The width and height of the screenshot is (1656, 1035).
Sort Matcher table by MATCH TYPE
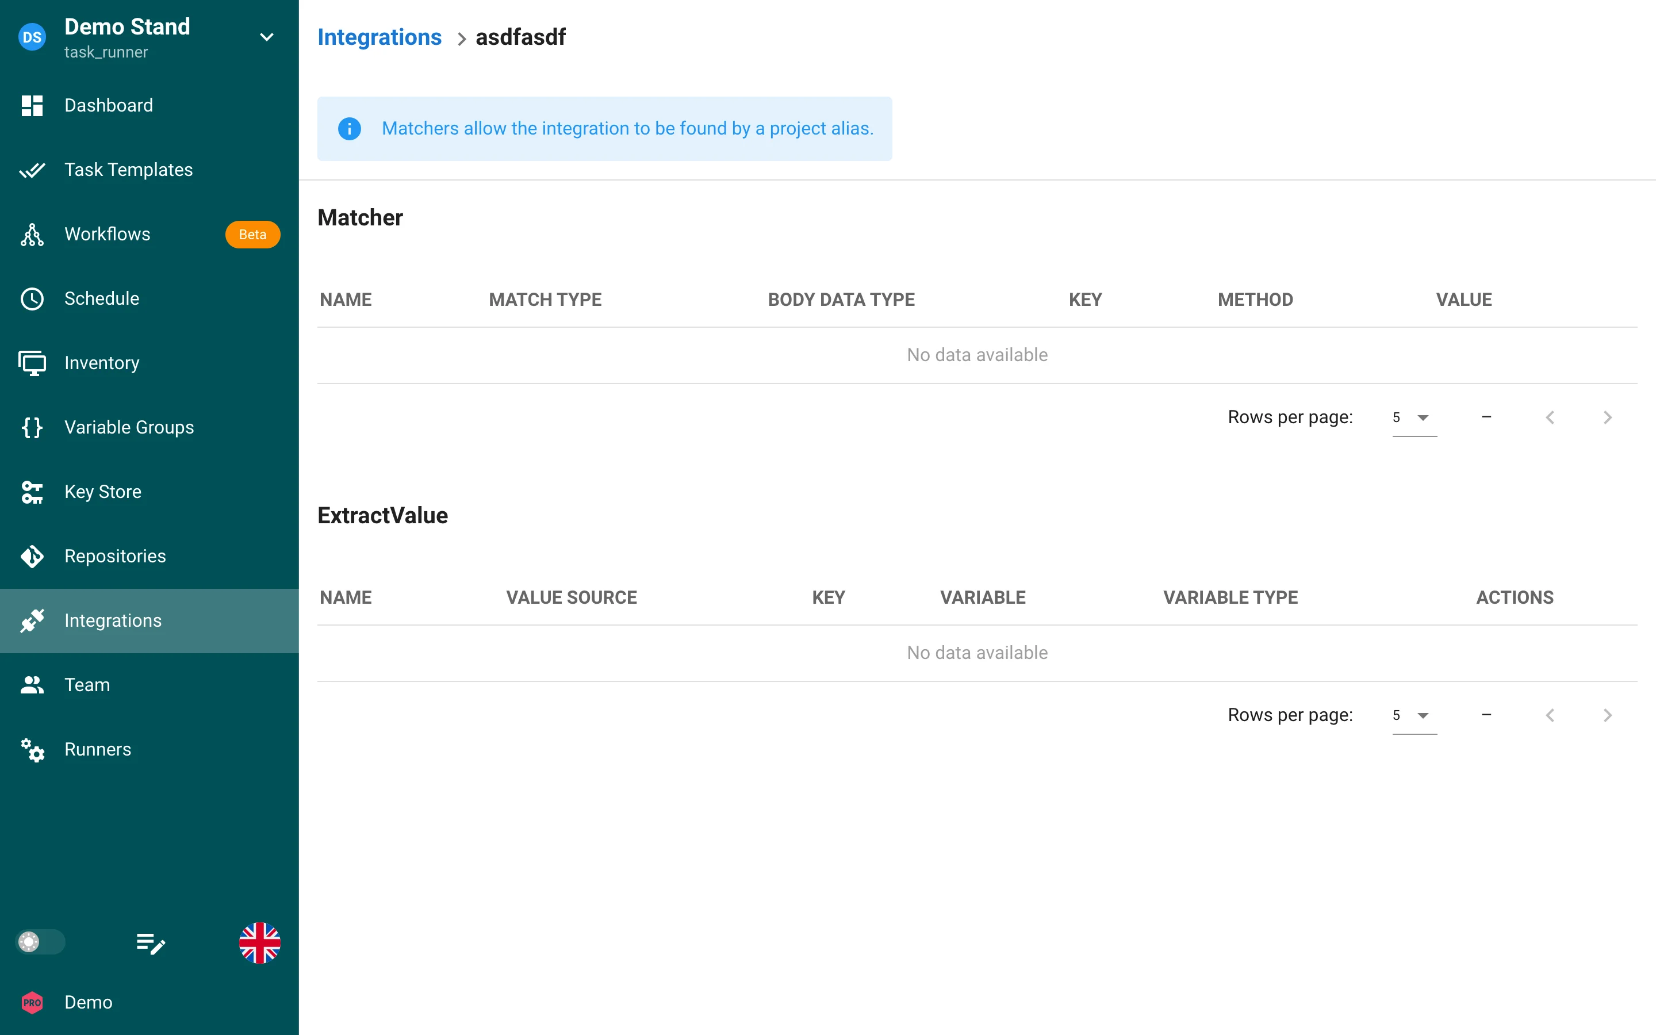pyautogui.click(x=545, y=300)
